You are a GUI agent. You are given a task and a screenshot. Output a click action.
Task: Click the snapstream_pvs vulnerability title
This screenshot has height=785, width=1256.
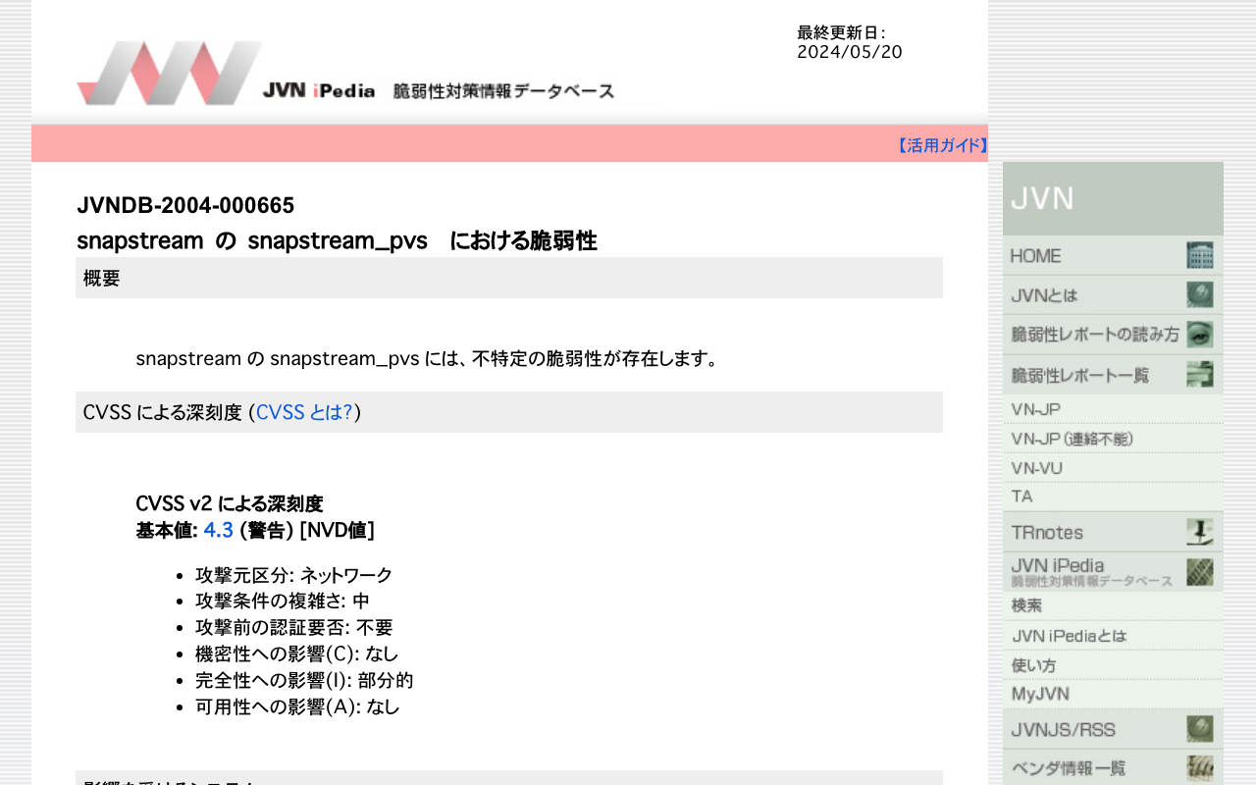click(337, 241)
